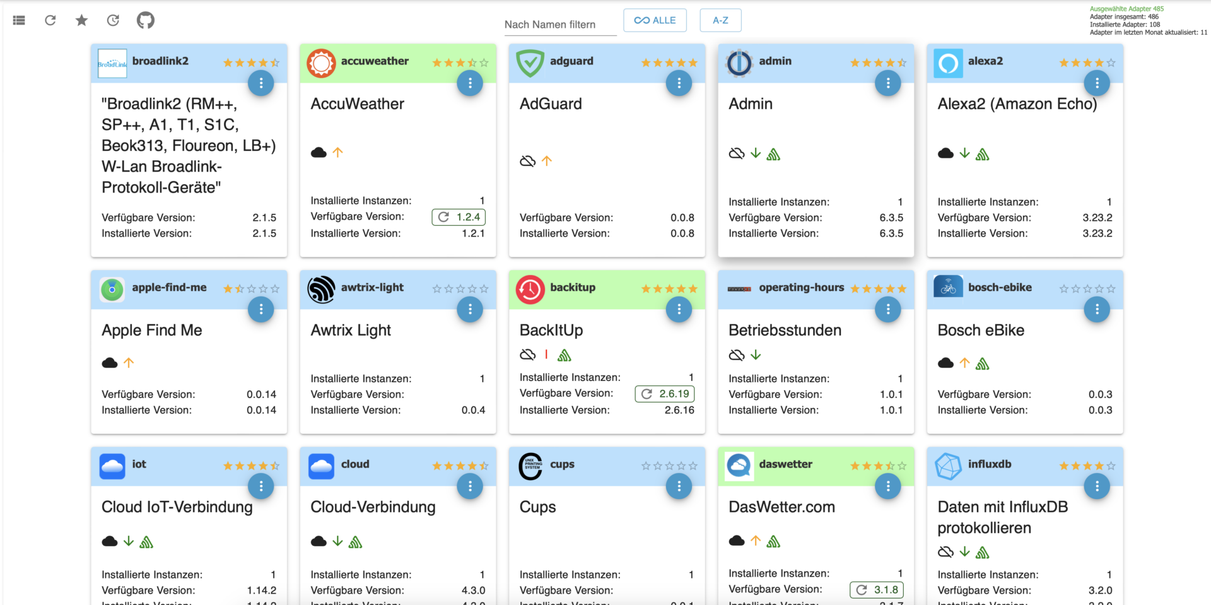Click the green down arrow on Admin card
The width and height of the screenshot is (1211, 605).
click(756, 153)
